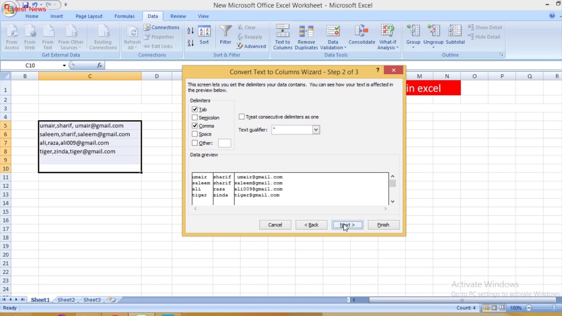The width and height of the screenshot is (562, 316).
Task: Switch to the Formulas ribbon tab
Action: 124,16
